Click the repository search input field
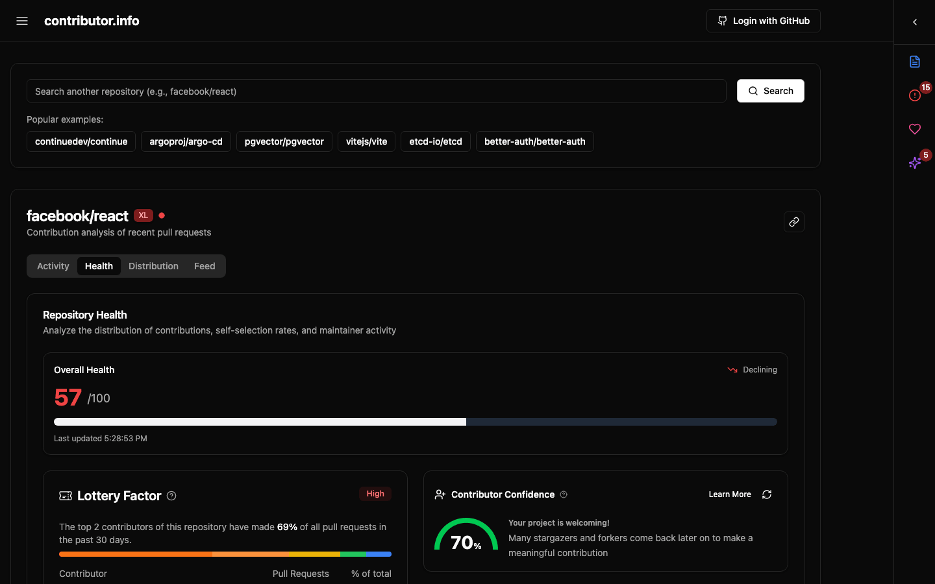935x584 pixels. pyautogui.click(x=377, y=91)
